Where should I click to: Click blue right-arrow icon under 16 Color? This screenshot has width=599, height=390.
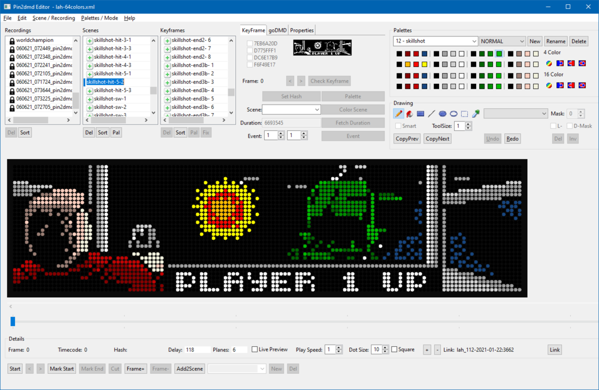tap(560, 86)
